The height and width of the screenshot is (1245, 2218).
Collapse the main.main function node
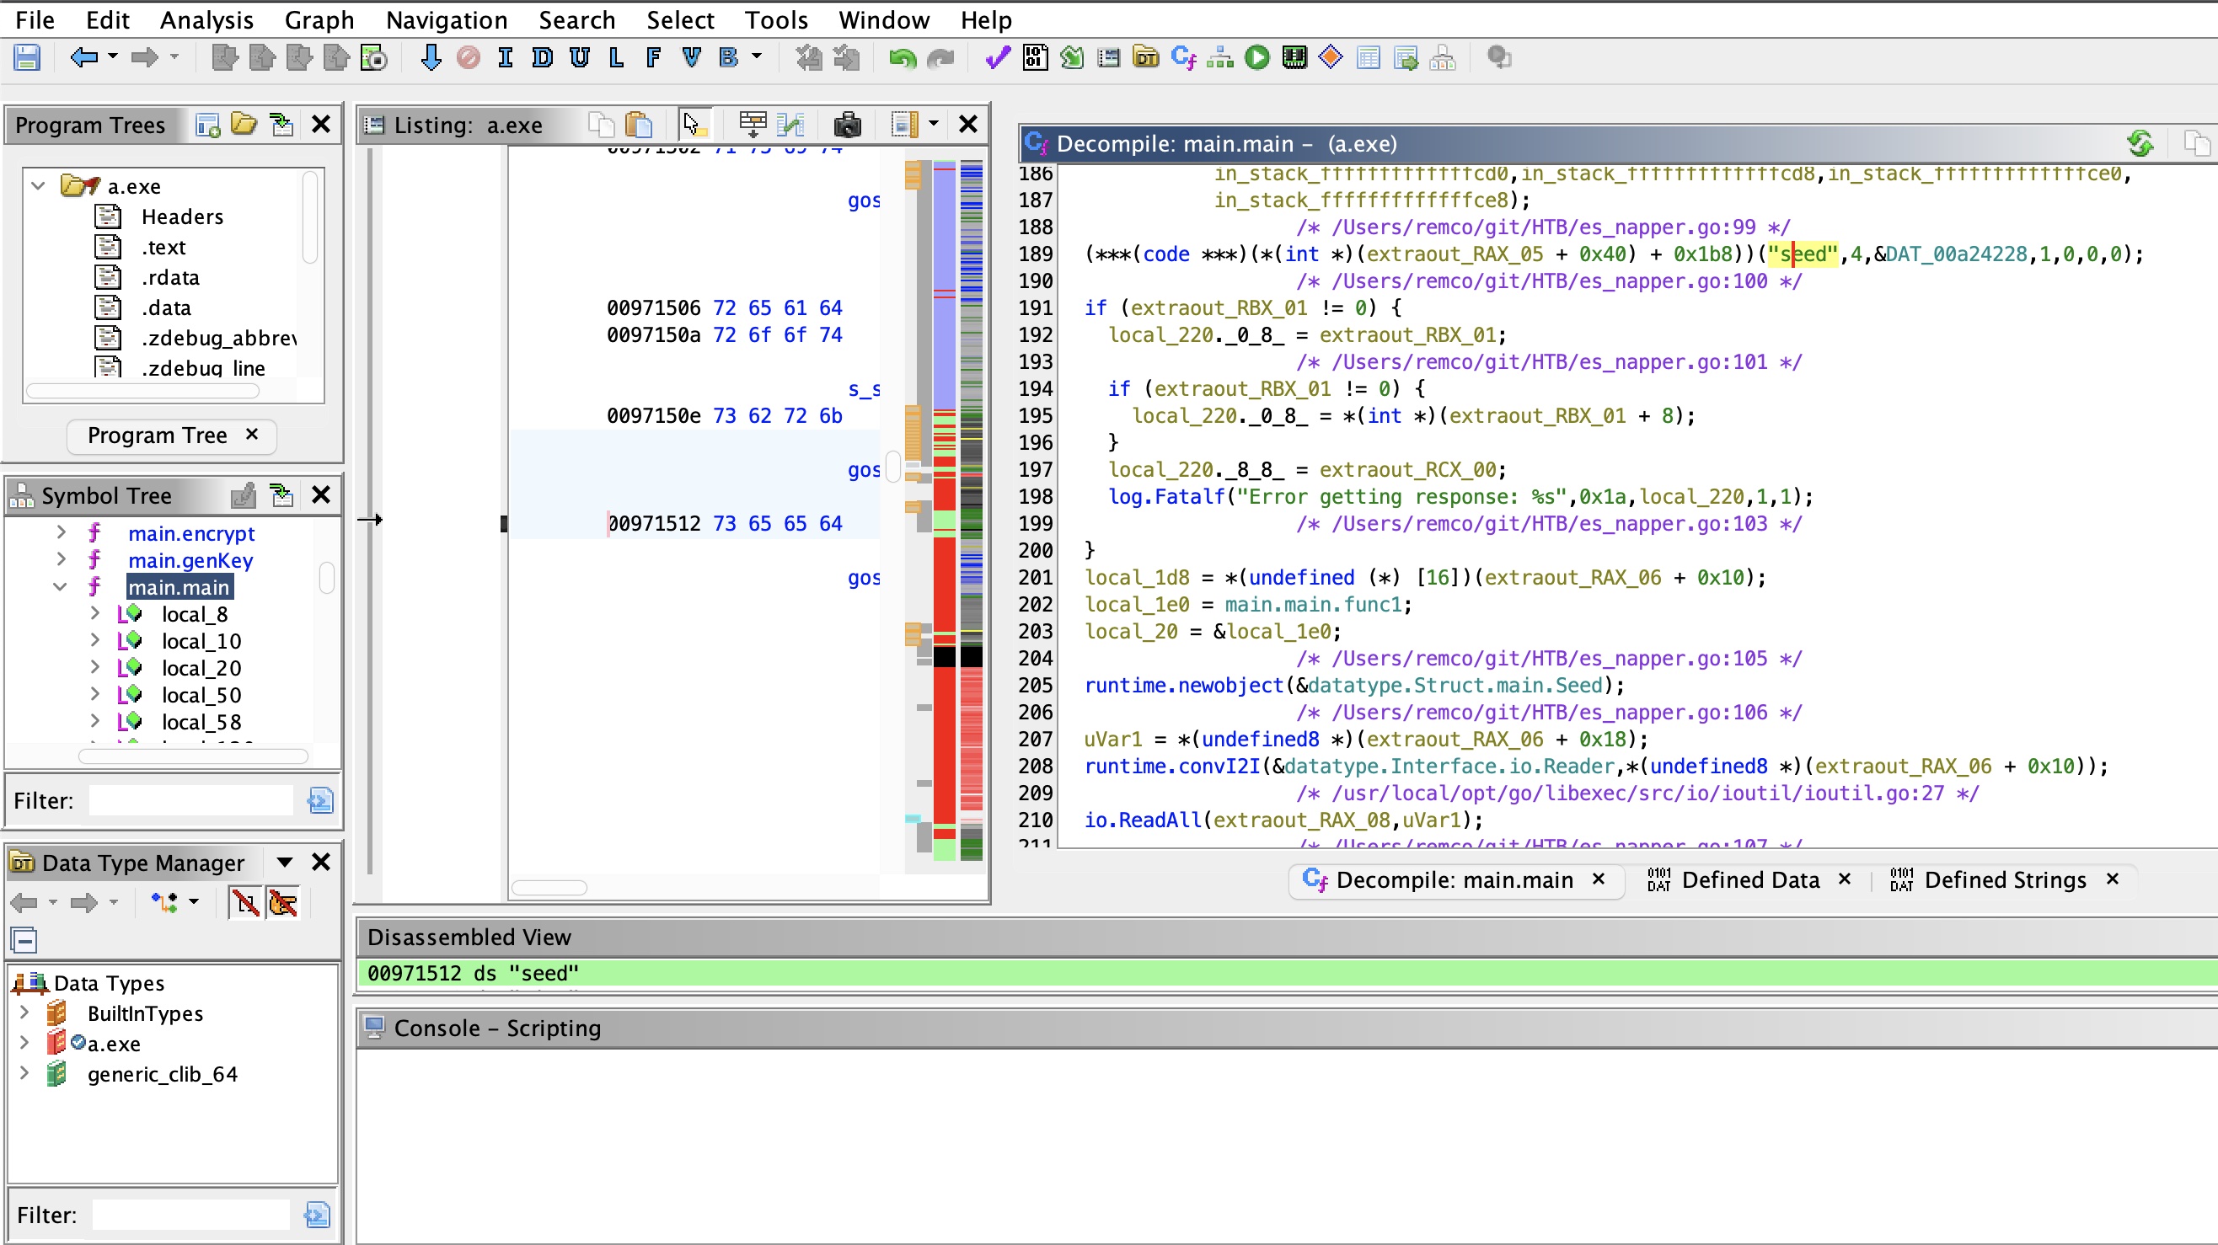click(61, 587)
